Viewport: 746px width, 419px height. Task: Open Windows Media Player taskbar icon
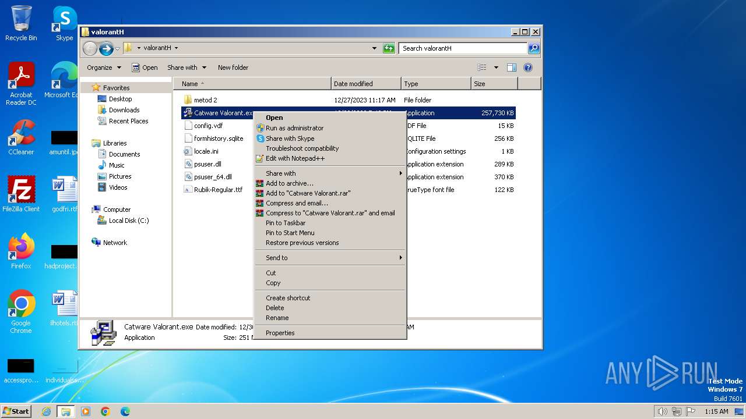click(86, 411)
